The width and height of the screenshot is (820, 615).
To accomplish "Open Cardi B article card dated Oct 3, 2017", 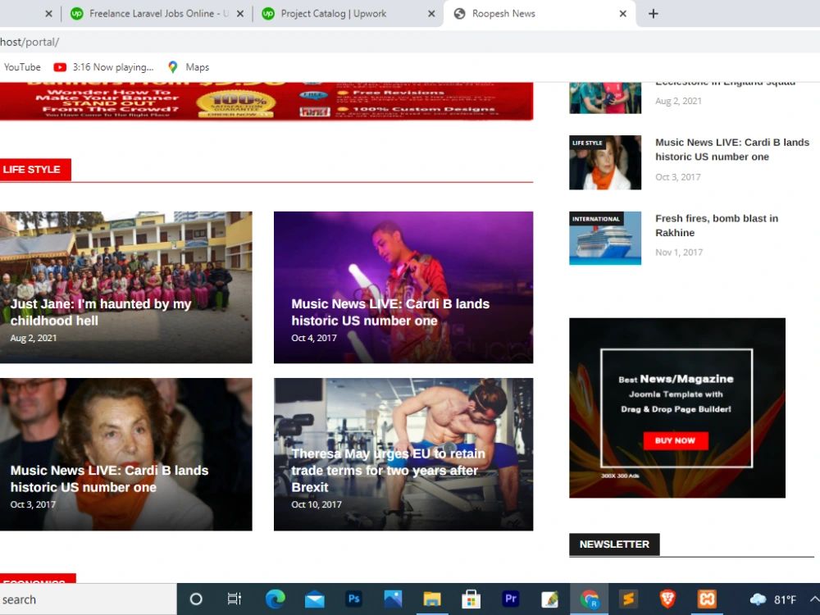I will click(126, 454).
